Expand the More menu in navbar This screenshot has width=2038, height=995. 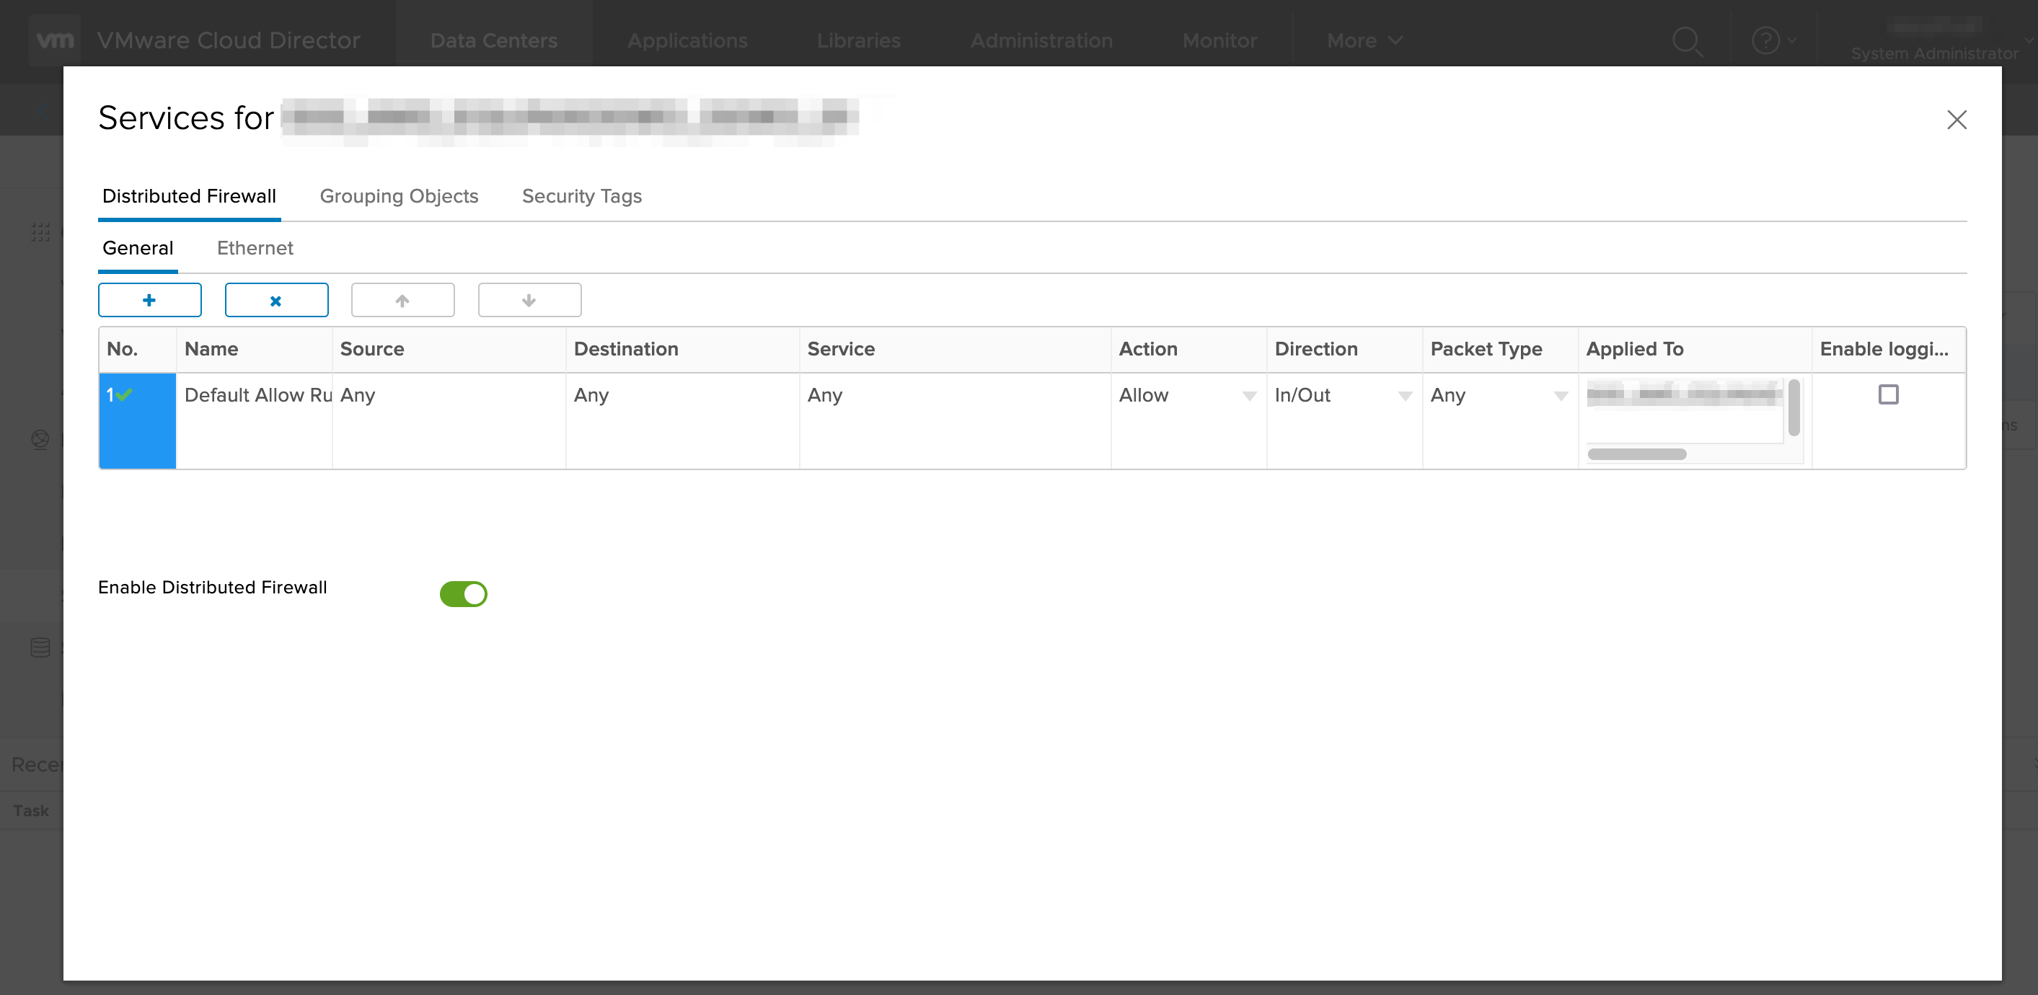click(1364, 40)
